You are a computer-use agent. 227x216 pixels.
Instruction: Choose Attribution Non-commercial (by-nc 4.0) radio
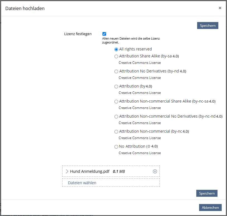click(x=116, y=132)
